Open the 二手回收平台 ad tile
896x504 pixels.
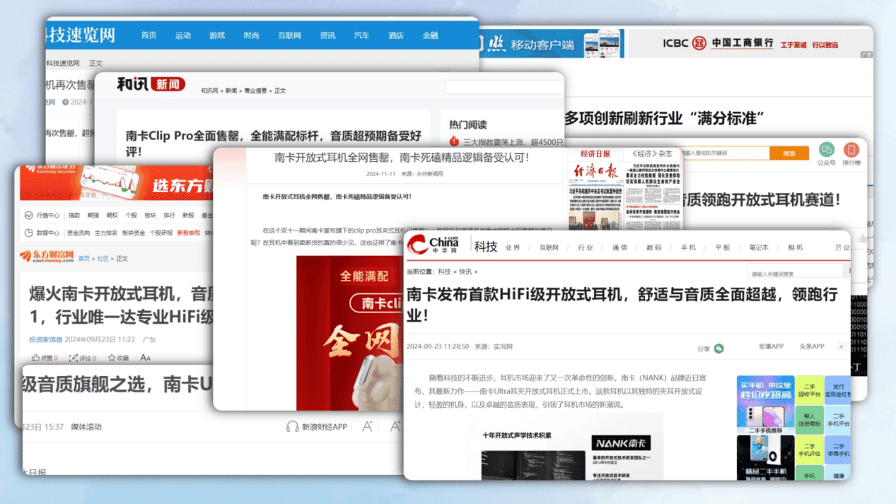(809, 390)
